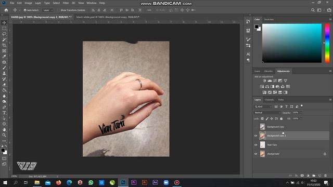This screenshot has width=333, height=187.
Task: Add a Curves adjustment
Action: [x=275, y=81]
